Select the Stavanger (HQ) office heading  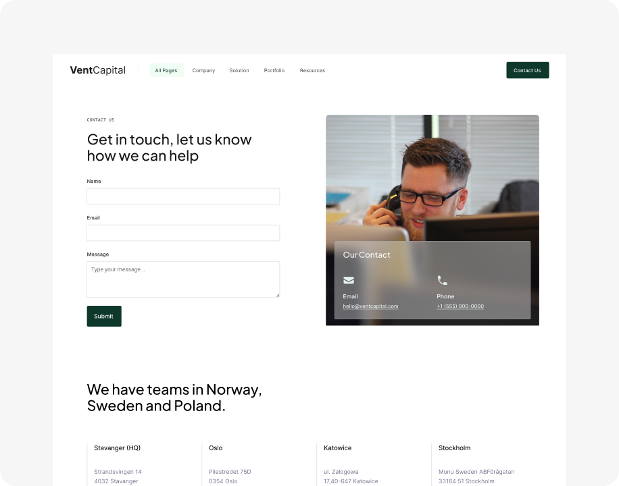pos(118,448)
